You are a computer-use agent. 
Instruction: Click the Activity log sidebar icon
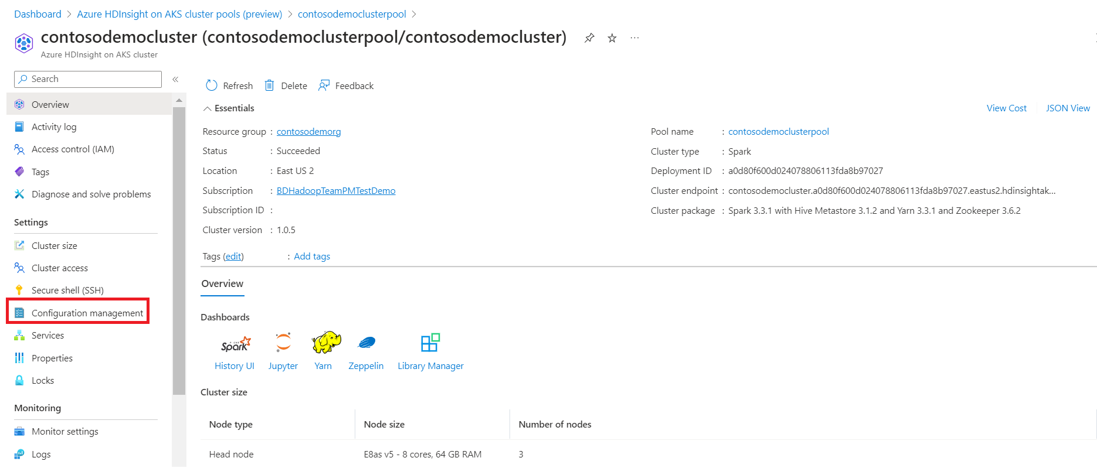(19, 127)
